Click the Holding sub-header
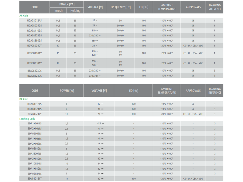The height and width of the screenshot is (182, 243). tap(75, 11)
